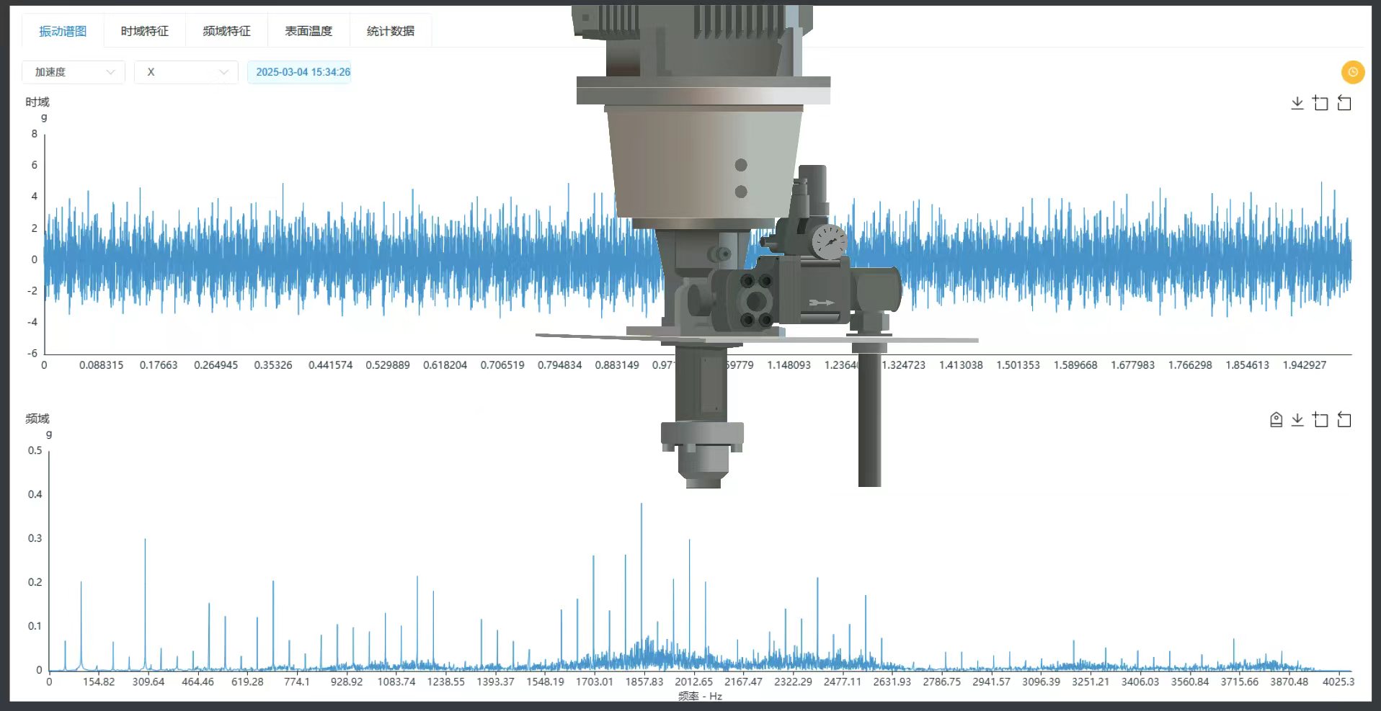This screenshot has width=1381, height=711.
Task: Expand the X axis selector dropdown
Action: tap(186, 72)
